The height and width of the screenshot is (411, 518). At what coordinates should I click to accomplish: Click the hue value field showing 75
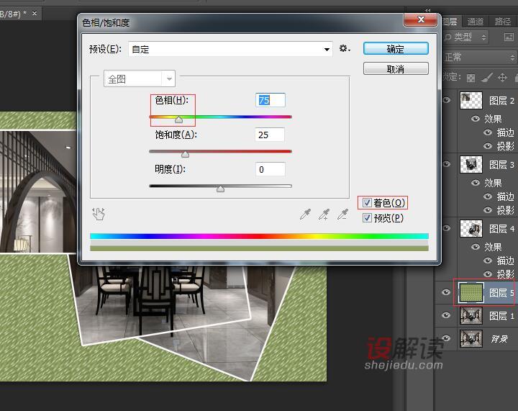pos(271,100)
